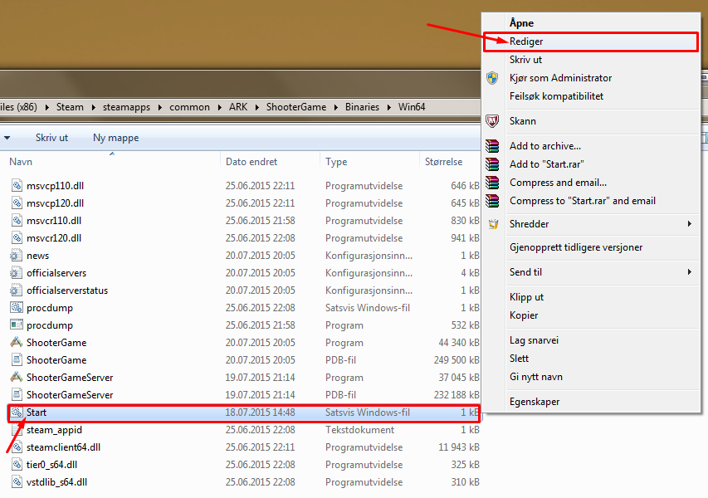Click the steamclient64.dll file icon
The width and height of the screenshot is (708, 498).
(x=17, y=447)
